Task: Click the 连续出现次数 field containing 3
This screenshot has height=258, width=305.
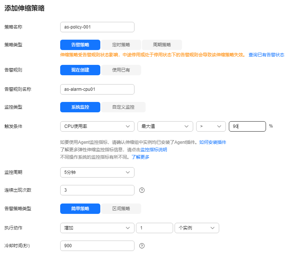Action: tap(97, 190)
